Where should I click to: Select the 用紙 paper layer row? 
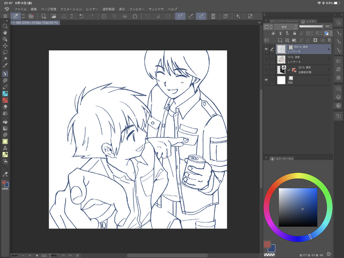pyautogui.click(x=304, y=80)
